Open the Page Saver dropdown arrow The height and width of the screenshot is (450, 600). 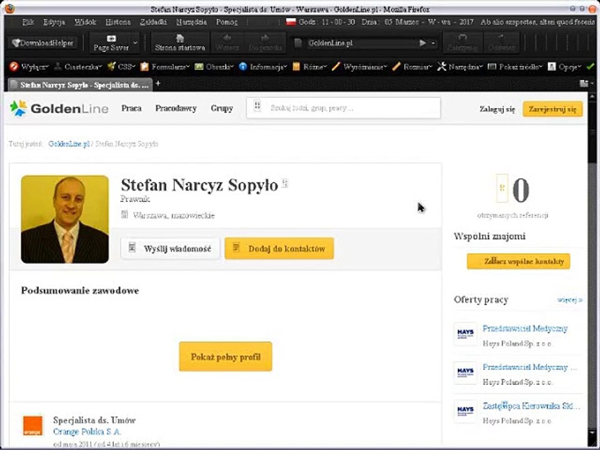point(136,42)
